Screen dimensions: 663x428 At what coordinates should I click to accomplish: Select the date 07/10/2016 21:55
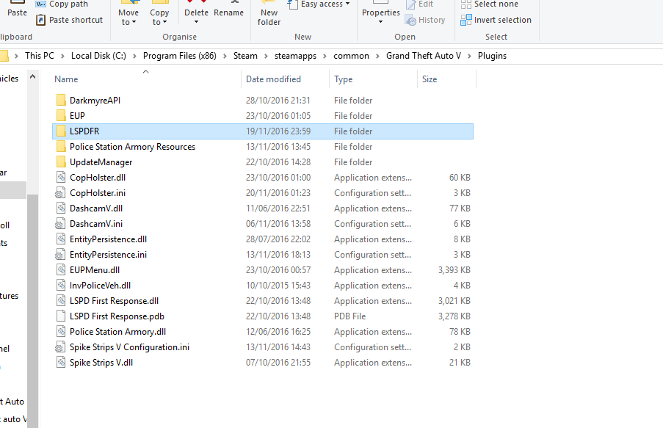[x=278, y=363]
